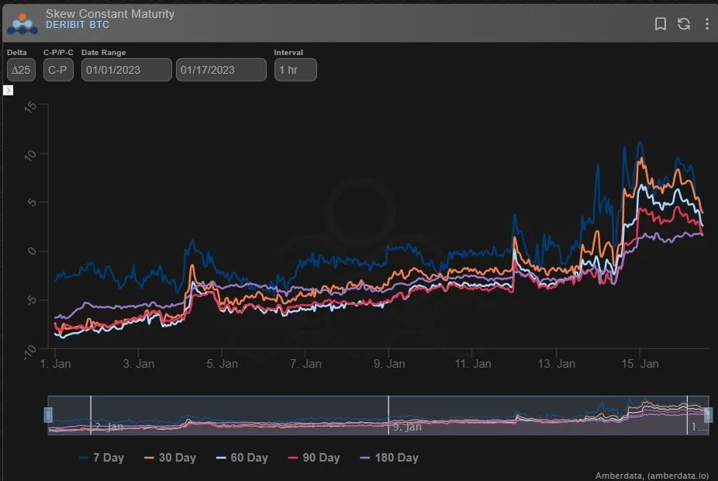Toggle the 60 Day series in legend
Image resolution: width=718 pixels, height=481 pixels.
coord(242,458)
